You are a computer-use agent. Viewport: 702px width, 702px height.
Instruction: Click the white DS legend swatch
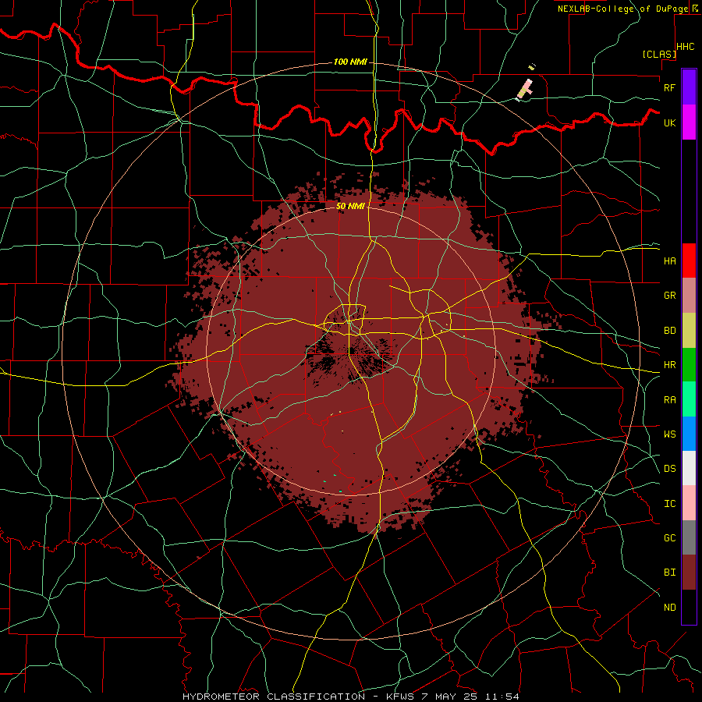tap(689, 468)
